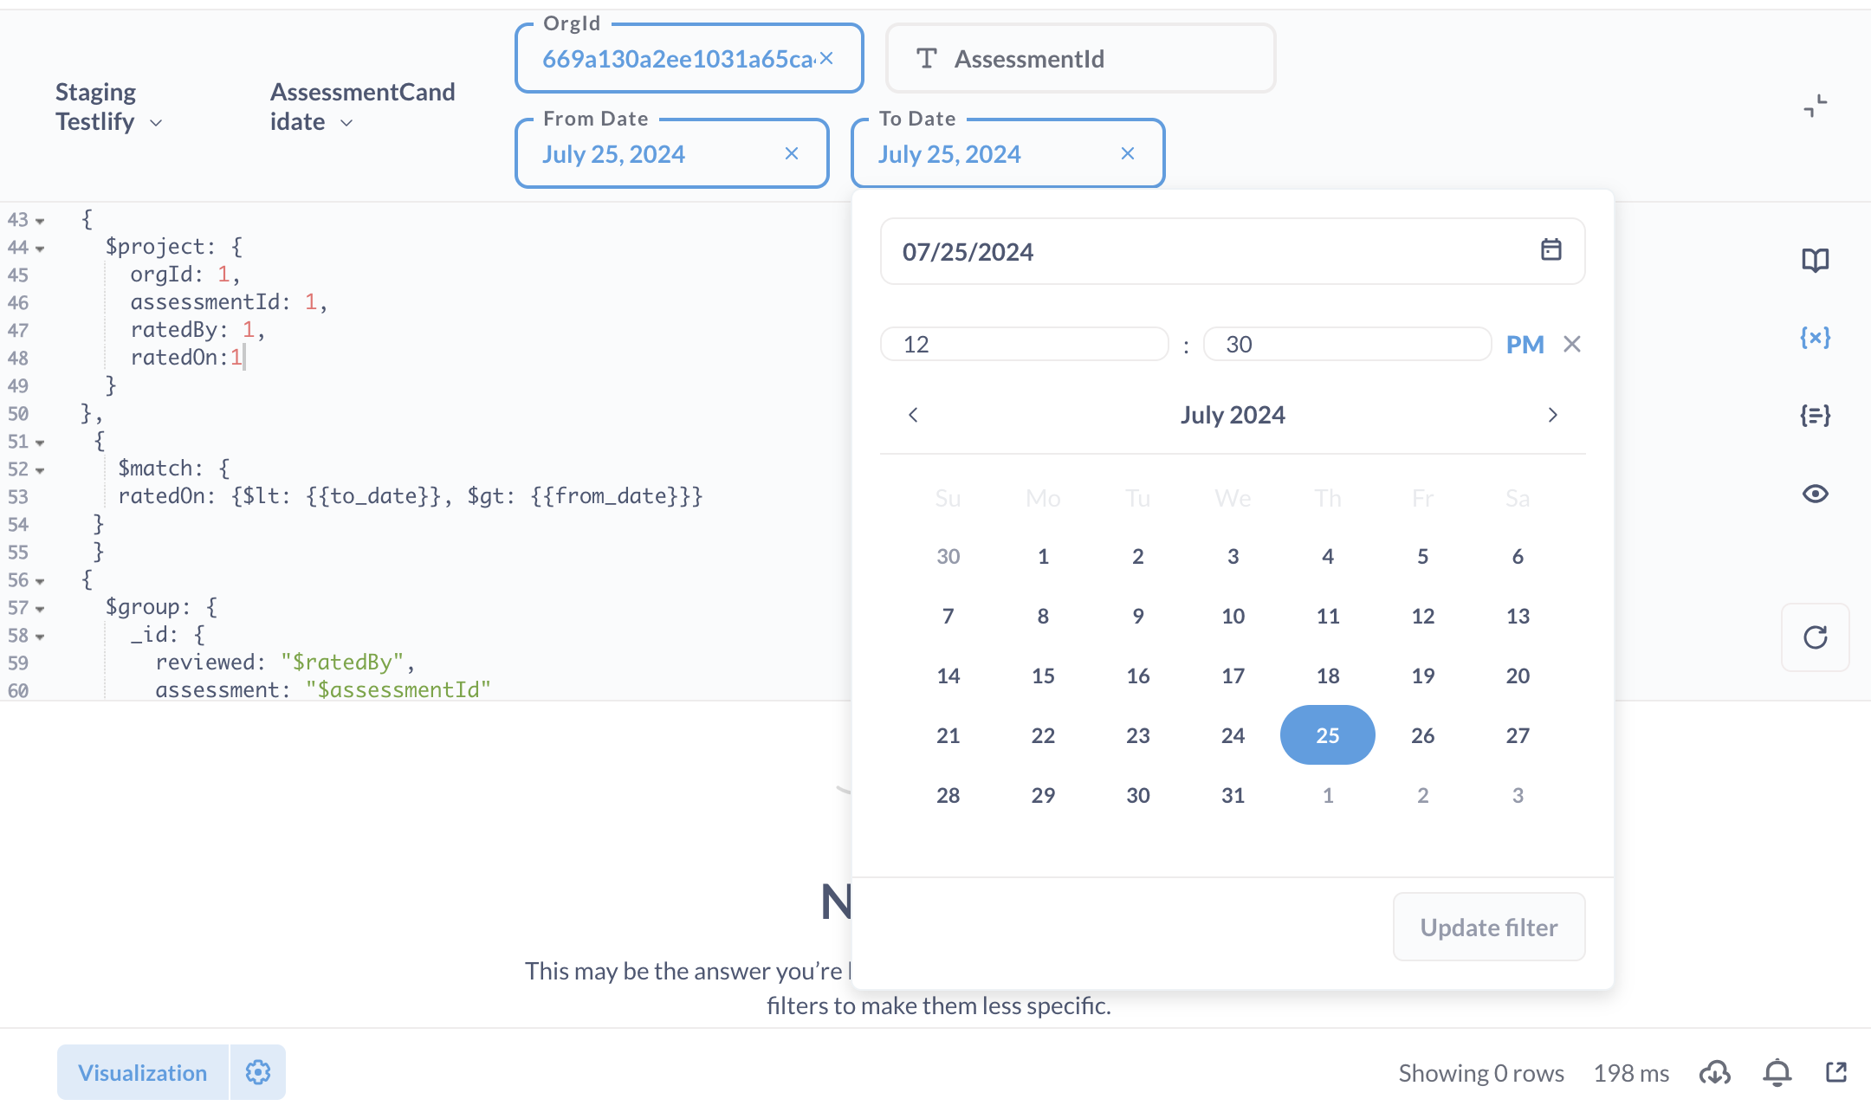Screen dimensions: 1871x1112
Task: Go to the next month in the calendar
Action: click(x=1552, y=415)
